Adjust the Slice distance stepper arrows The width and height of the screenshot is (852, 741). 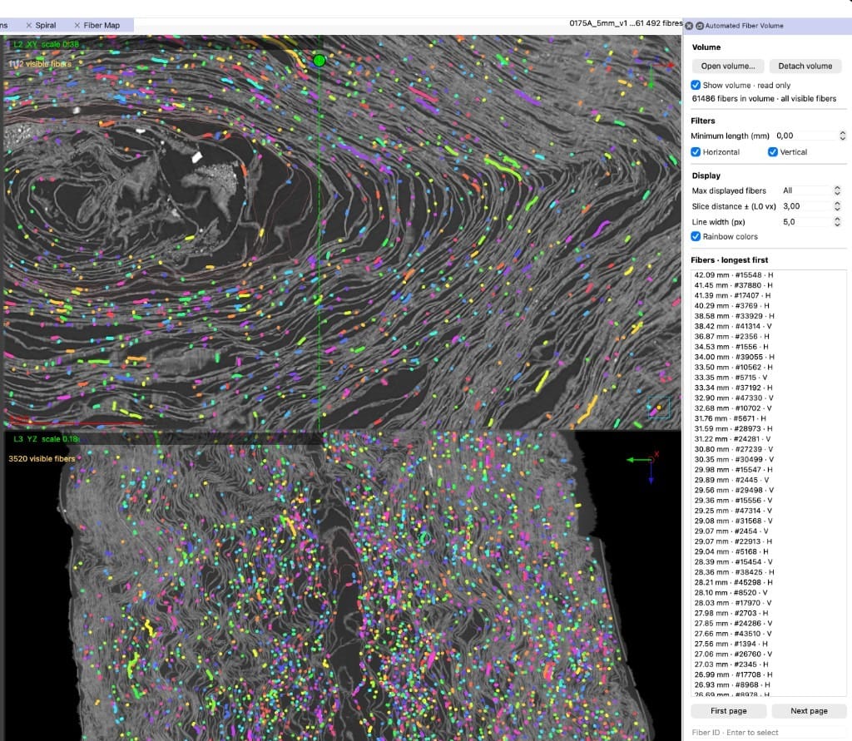coord(837,206)
